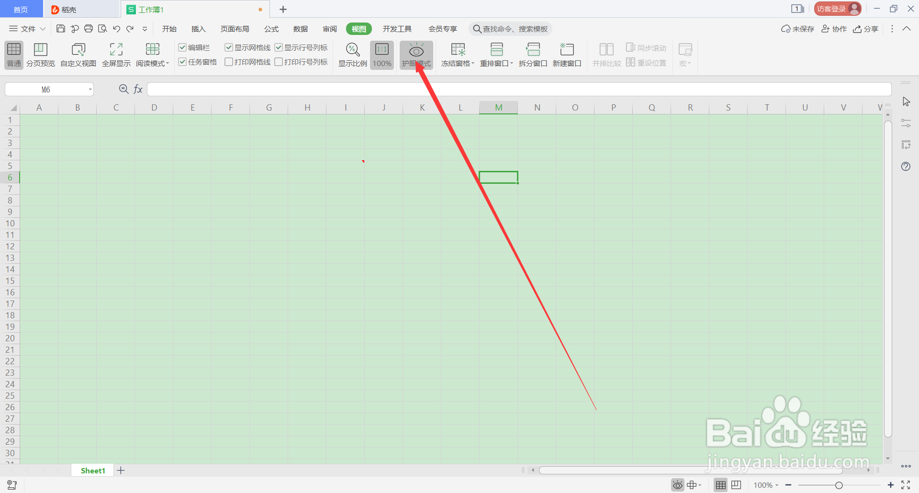Open a New Window (新建窗口)
919x493 pixels.
tap(567, 55)
